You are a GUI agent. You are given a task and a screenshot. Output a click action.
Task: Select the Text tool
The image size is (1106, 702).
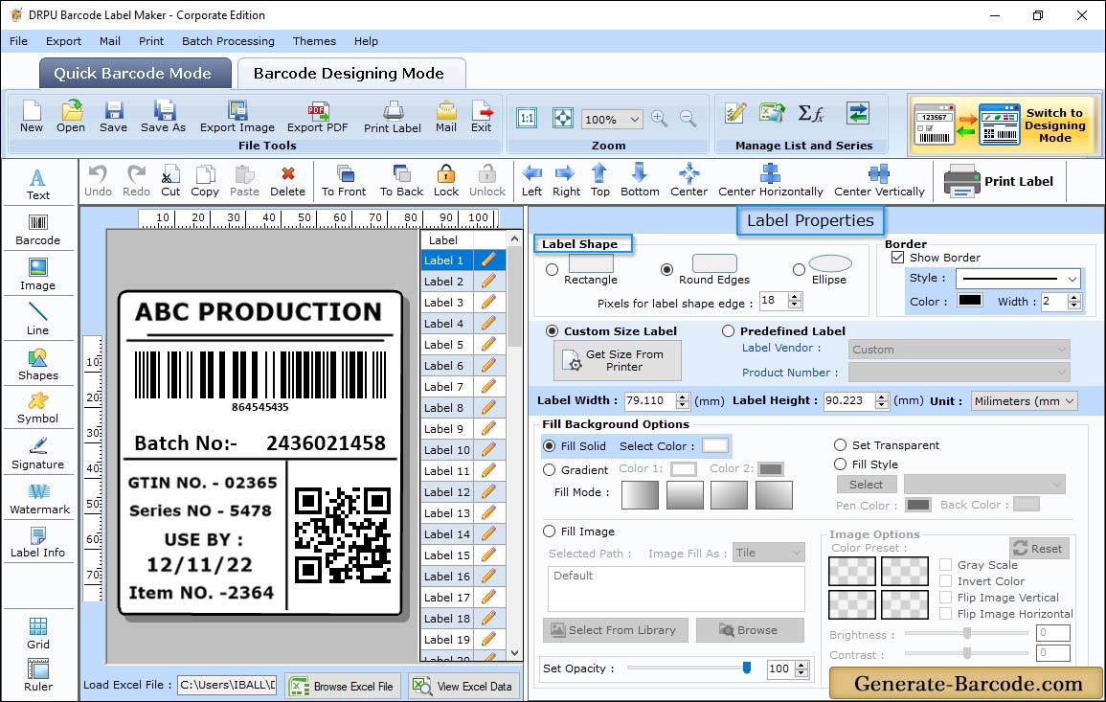[38, 185]
